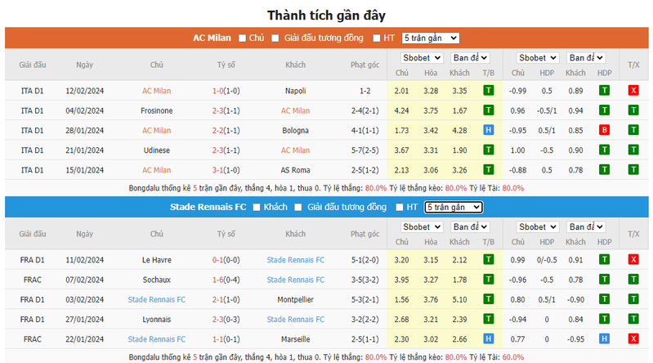The height and width of the screenshot is (363, 653).
Task: Click corner score 5-7(2-5) in Udinese row
Action: click(365, 150)
